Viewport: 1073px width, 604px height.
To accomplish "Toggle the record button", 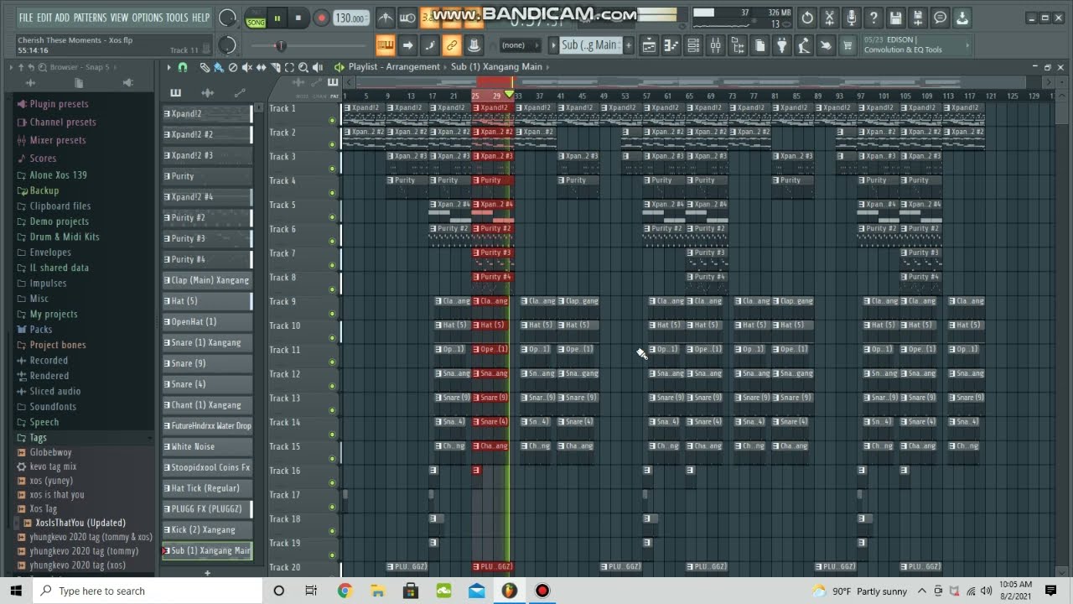I will (321, 18).
